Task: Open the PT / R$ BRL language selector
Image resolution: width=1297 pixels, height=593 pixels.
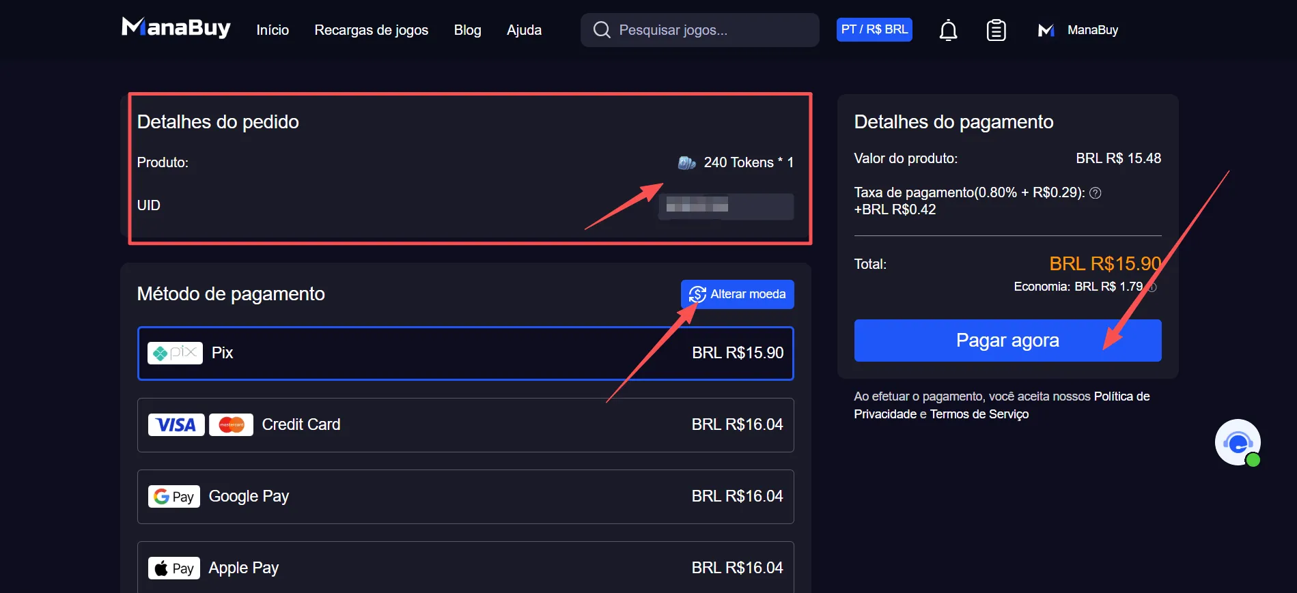Action: 874,29
